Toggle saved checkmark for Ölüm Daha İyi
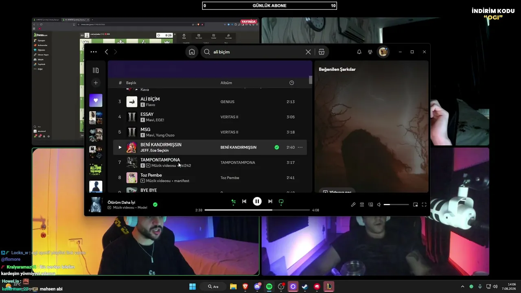The width and height of the screenshot is (521, 293). [155, 204]
